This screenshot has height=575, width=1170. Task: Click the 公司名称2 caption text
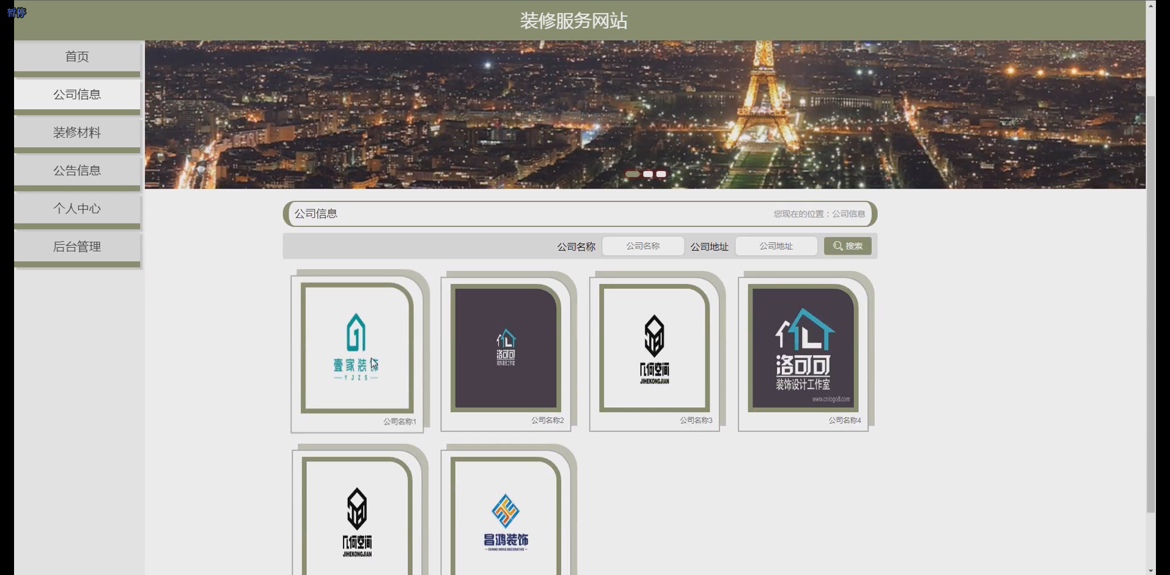tap(548, 421)
